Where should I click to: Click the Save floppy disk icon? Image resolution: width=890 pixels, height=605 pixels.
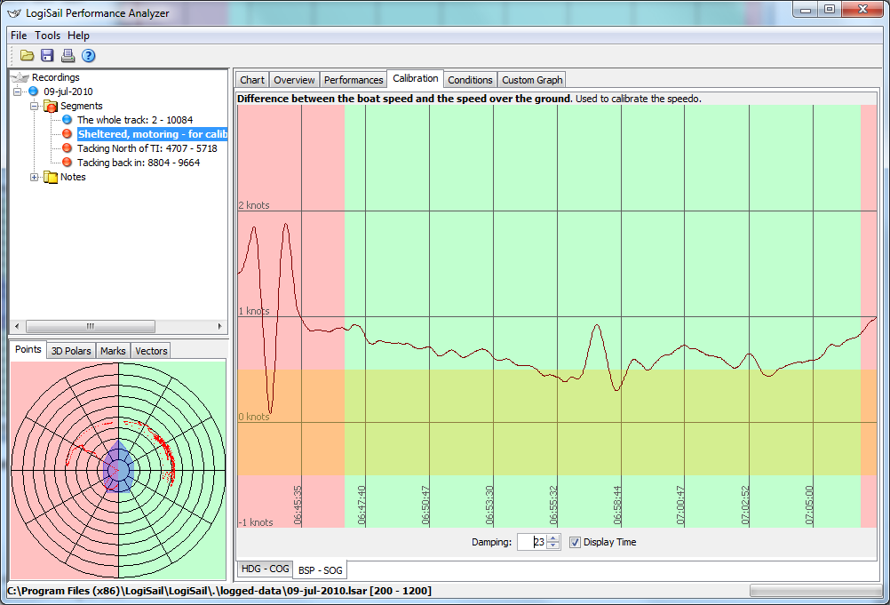(x=48, y=56)
